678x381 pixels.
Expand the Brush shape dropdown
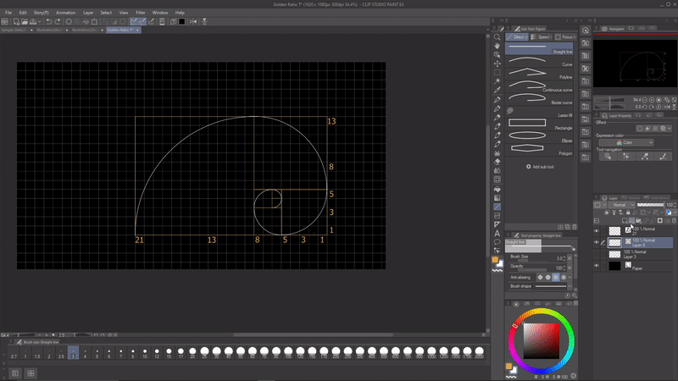click(x=571, y=286)
